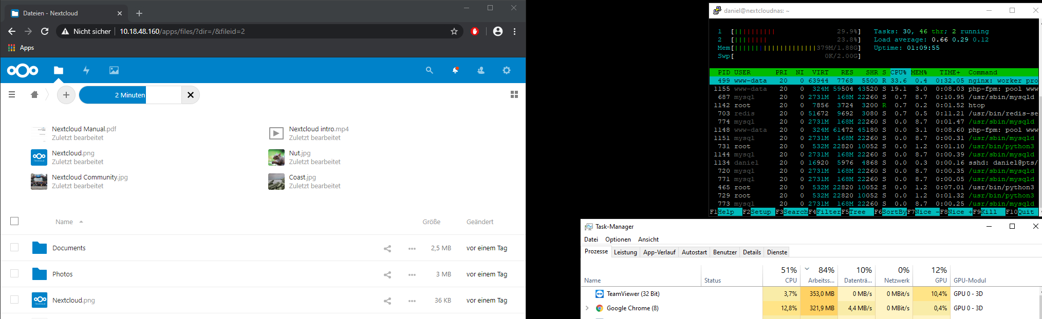Open more actions for Nextcloud.png row
Viewport: 1042px width, 319px height.
(412, 301)
